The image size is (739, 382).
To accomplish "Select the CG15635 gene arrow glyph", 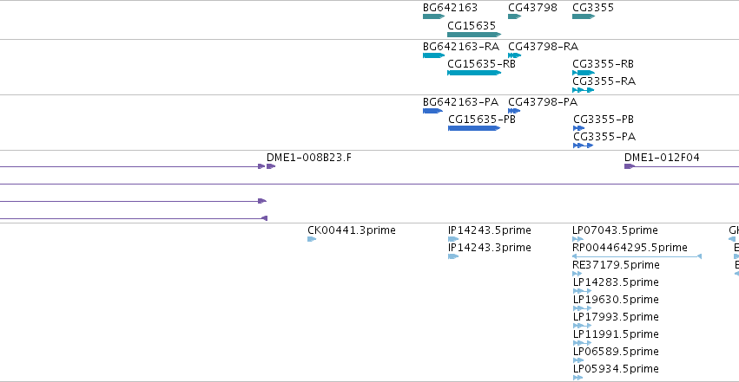I will click(474, 35).
